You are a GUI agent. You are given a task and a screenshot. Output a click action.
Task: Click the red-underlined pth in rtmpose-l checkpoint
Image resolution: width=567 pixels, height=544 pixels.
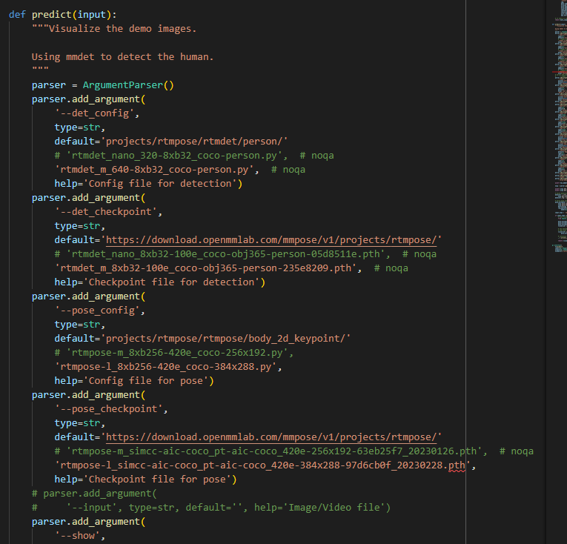[457, 465]
